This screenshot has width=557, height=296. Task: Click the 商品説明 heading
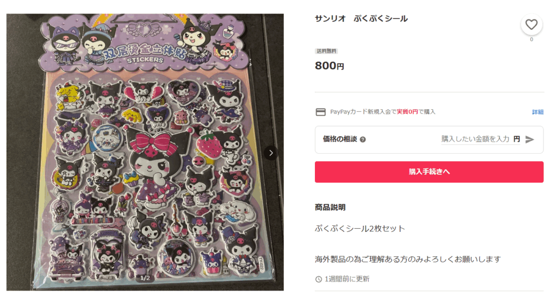pyautogui.click(x=330, y=207)
